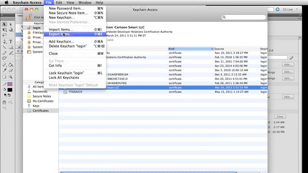
Task: Select the login keychain
Action: coord(34,28)
